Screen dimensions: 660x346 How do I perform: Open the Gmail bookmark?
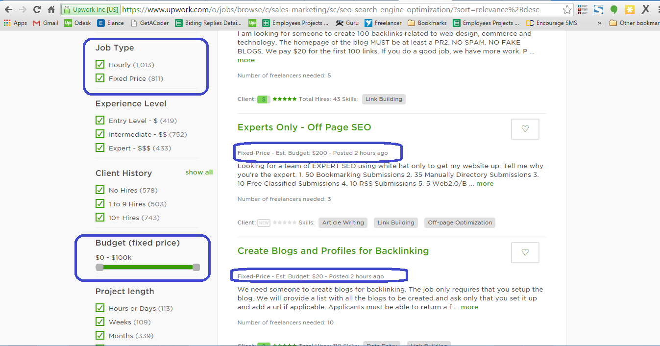46,23
